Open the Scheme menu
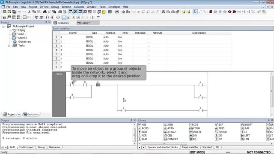The width and height of the screenshot is (274, 154). [x=66, y=7]
